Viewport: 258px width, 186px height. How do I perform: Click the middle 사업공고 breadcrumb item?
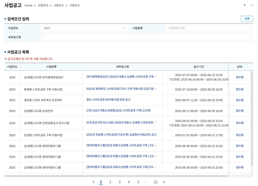click(59, 5)
